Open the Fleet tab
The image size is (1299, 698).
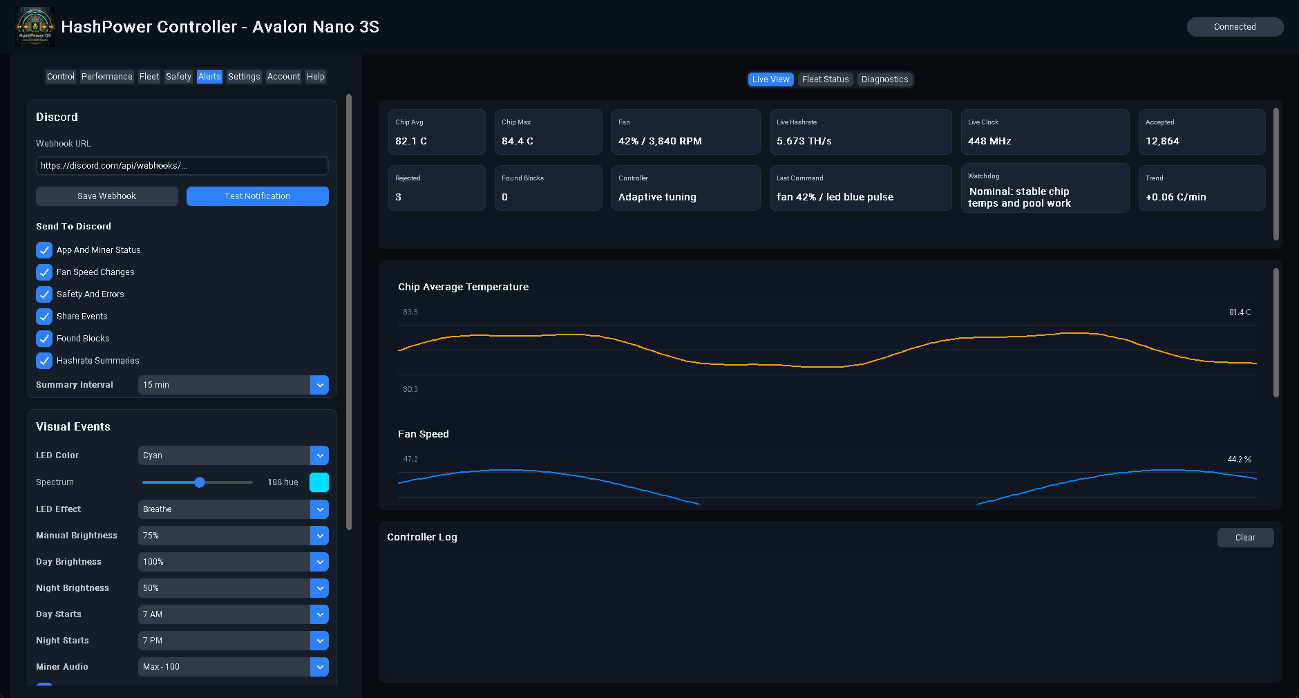click(x=149, y=77)
